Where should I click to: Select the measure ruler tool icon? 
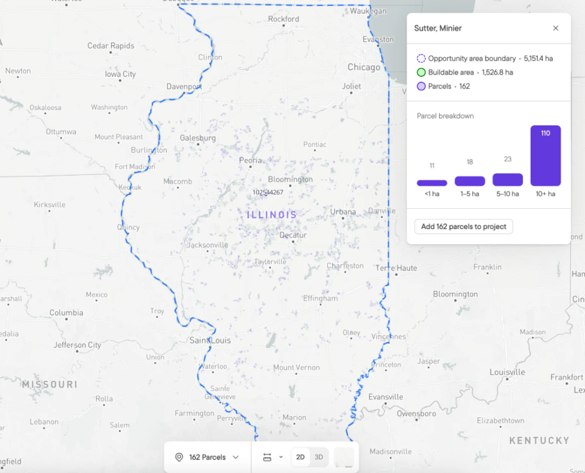(x=267, y=457)
